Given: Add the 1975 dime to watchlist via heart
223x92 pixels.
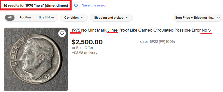Looking at the screenshot, I should coord(62,33).
